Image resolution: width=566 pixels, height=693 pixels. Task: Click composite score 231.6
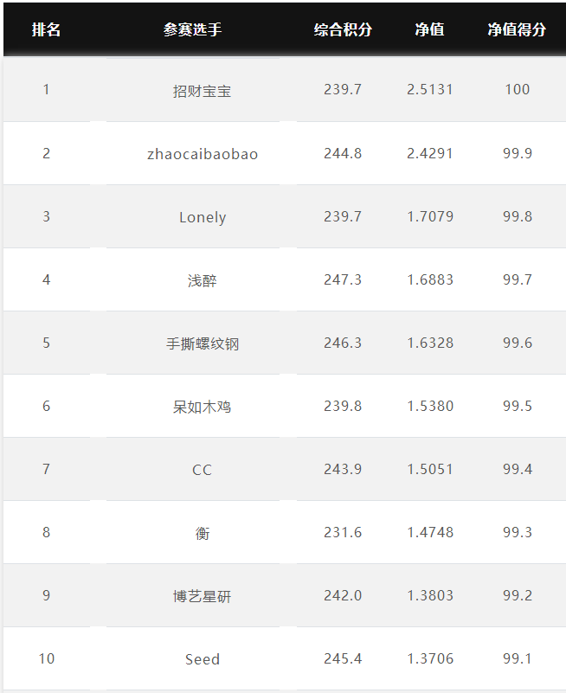(x=343, y=533)
